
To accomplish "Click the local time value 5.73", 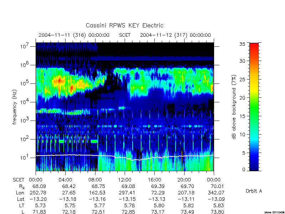I will click(41, 206).
